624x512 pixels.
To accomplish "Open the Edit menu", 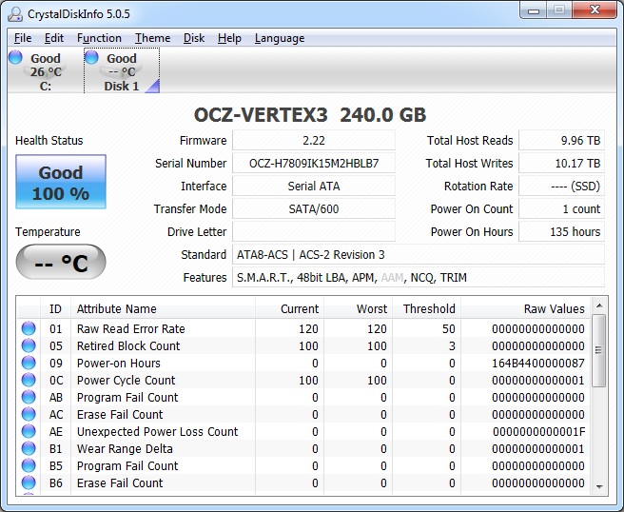I will pyautogui.click(x=53, y=38).
